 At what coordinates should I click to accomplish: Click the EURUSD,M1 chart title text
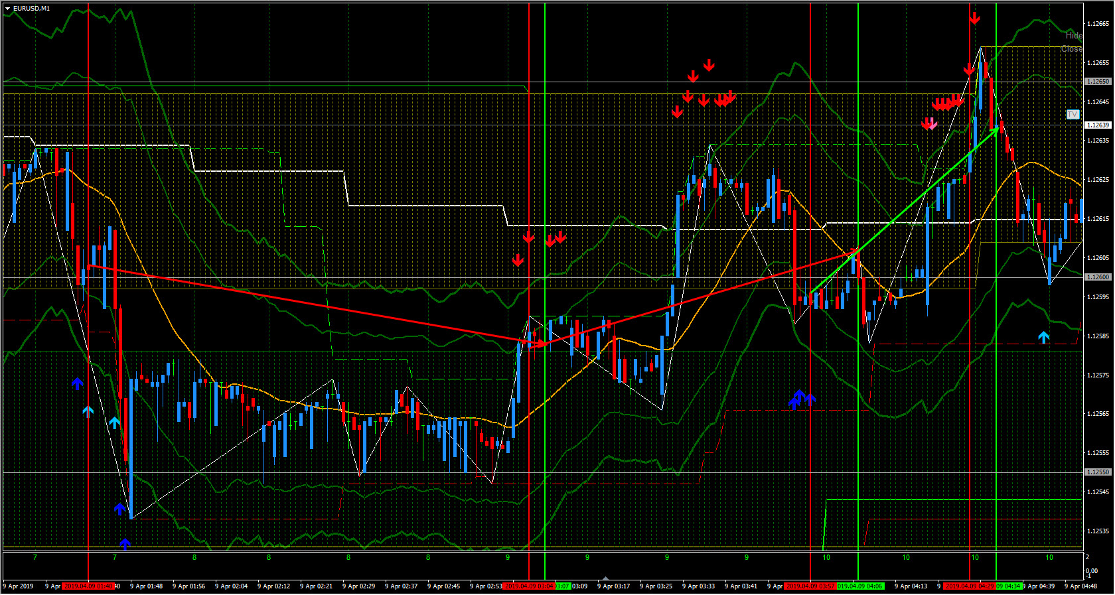click(x=31, y=9)
